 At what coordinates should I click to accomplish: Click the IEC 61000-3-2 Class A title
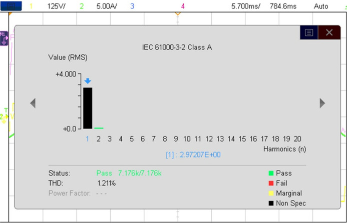tap(177, 47)
